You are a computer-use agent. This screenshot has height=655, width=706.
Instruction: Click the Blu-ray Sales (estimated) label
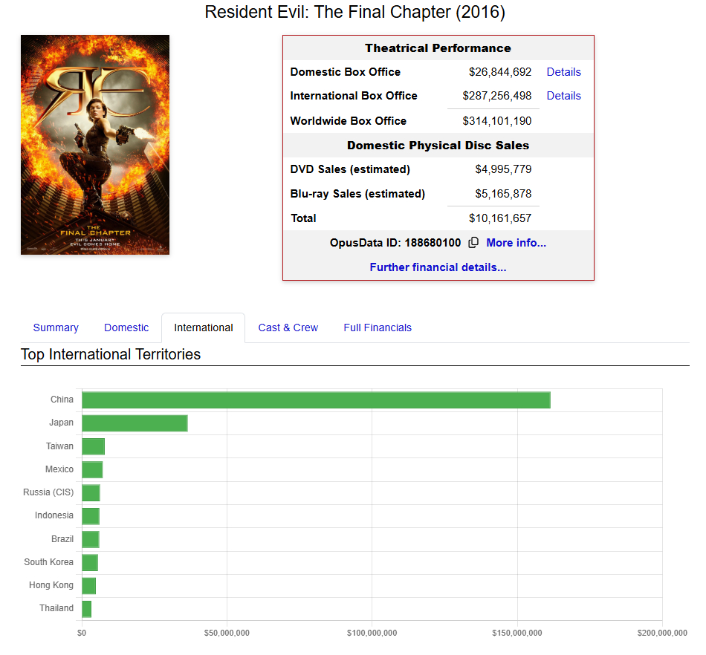click(357, 194)
